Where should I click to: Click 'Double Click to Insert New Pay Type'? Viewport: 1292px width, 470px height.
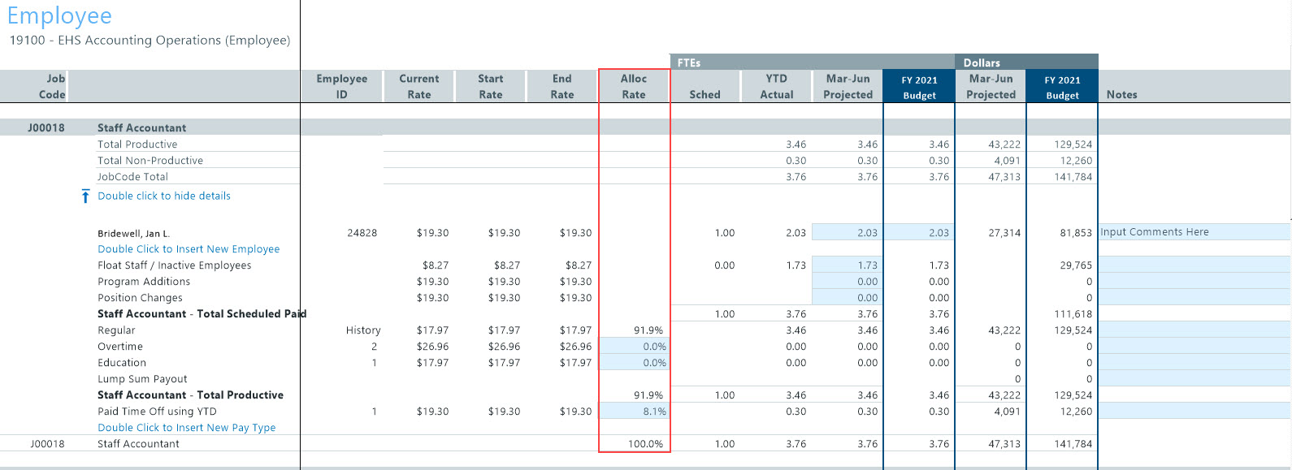click(186, 428)
